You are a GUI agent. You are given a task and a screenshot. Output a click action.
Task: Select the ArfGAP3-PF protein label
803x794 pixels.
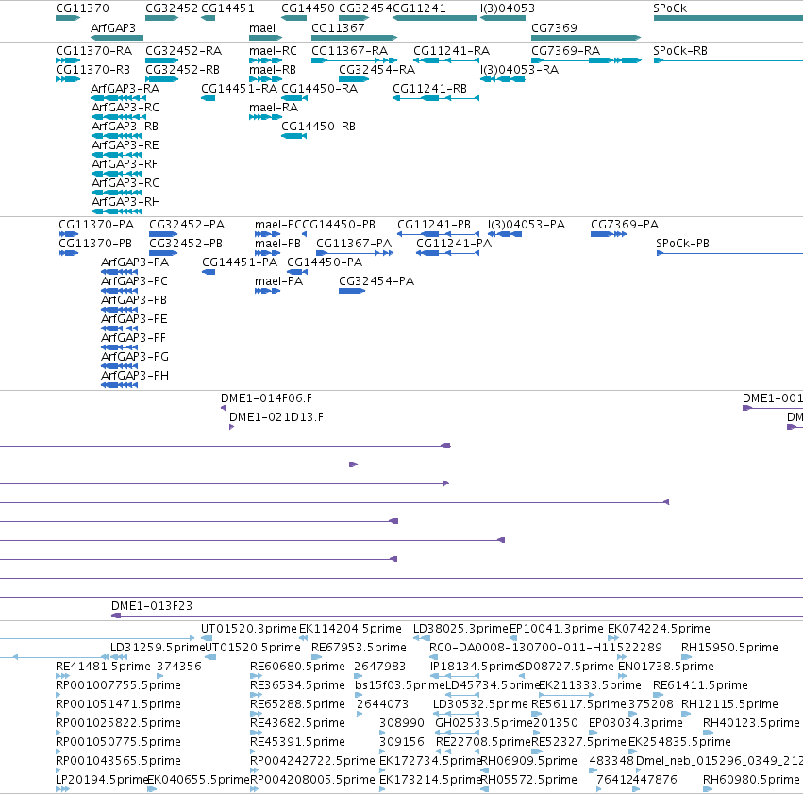pos(133,338)
